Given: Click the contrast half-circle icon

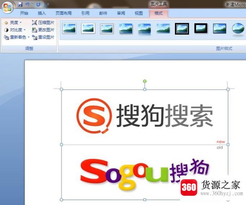Looking at the screenshot, I should [6, 30].
